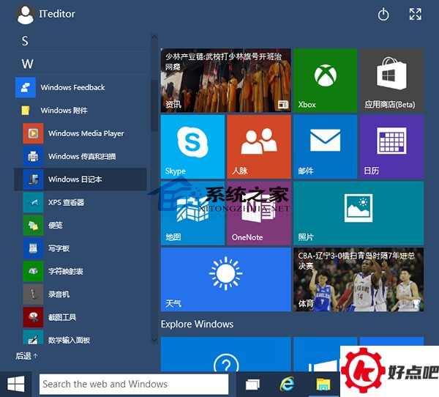Open Windows 日记本 icon

34,179
